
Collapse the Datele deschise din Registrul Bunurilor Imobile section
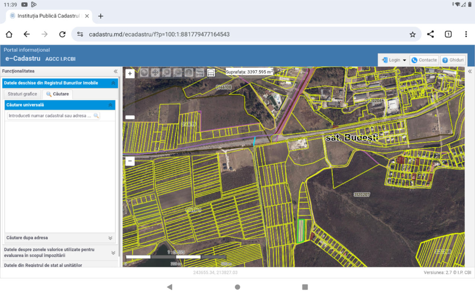click(x=60, y=83)
